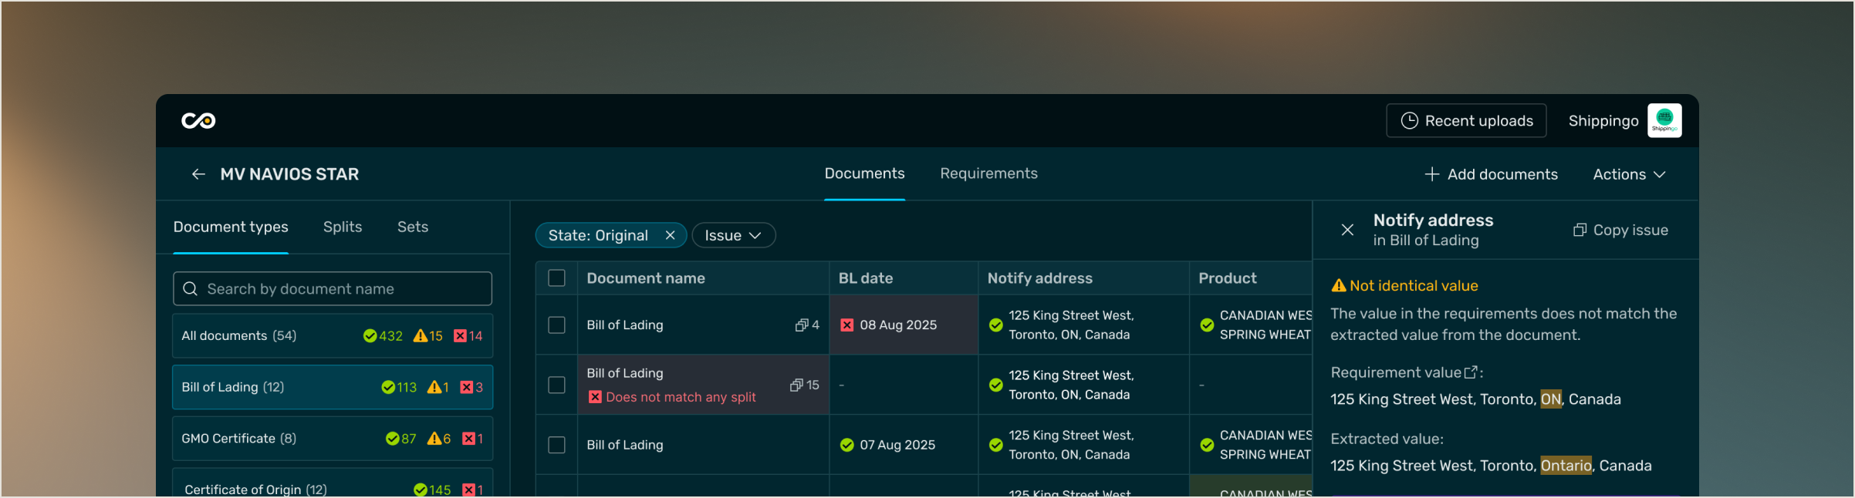This screenshot has height=498, width=1855.
Task: Click the copies icon showing 15
Action: tap(796, 385)
